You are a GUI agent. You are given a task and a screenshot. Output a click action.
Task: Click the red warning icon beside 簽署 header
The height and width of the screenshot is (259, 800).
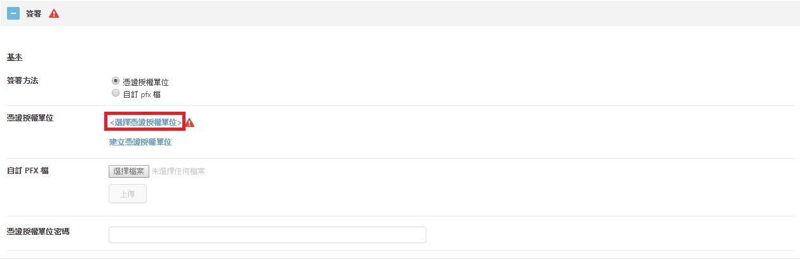[x=54, y=13]
